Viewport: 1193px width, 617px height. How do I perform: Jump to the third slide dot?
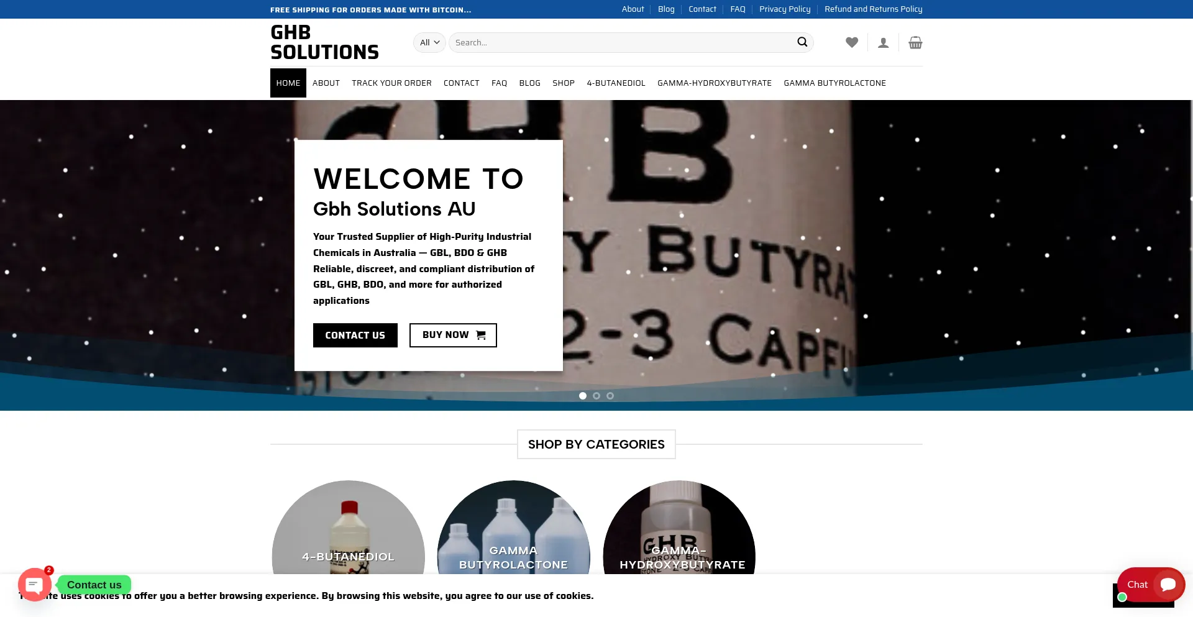pyautogui.click(x=610, y=396)
